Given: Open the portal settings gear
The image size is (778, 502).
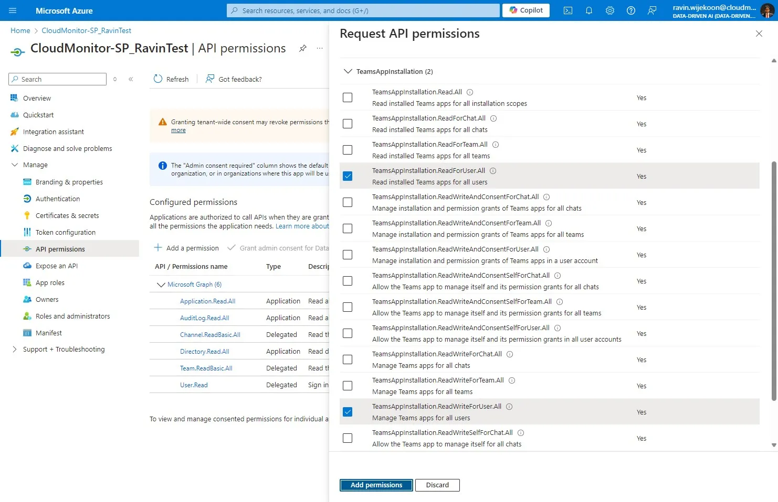Looking at the screenshot, I should [x=610, y=10].
